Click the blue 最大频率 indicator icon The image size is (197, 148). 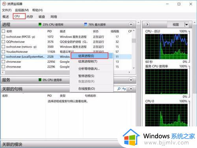[85, 24]
